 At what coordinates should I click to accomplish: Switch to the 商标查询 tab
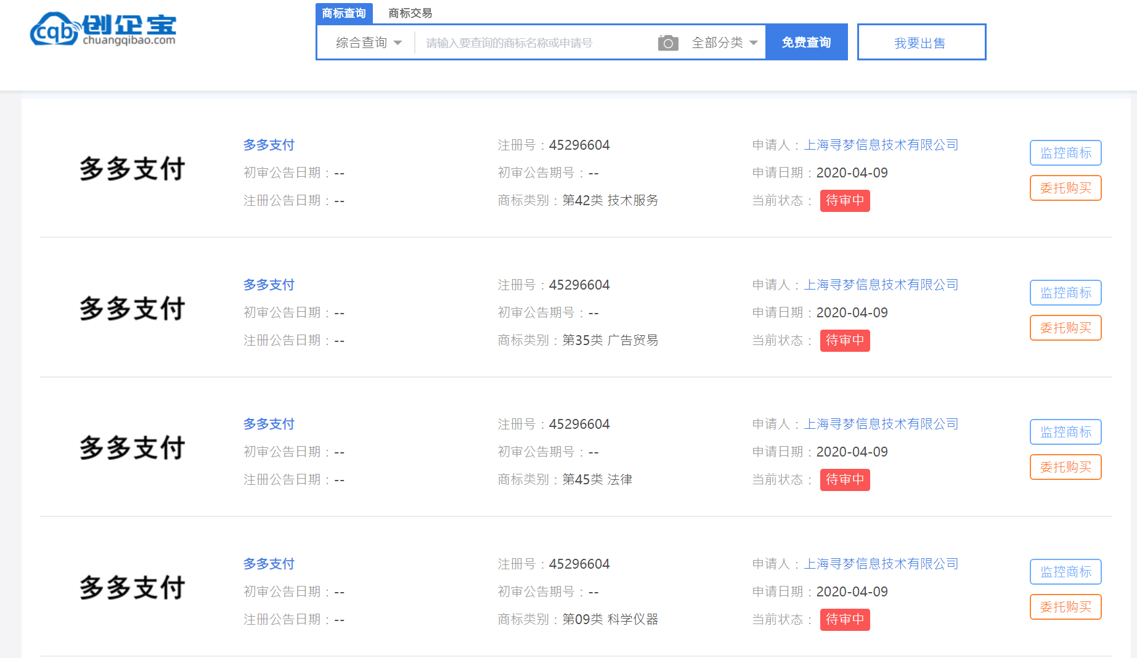click(344, 13)
